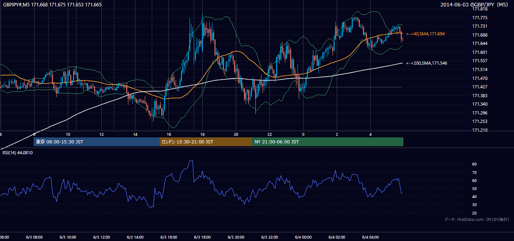
Task: Click price axis value 171.731
Action: [479, 26]
